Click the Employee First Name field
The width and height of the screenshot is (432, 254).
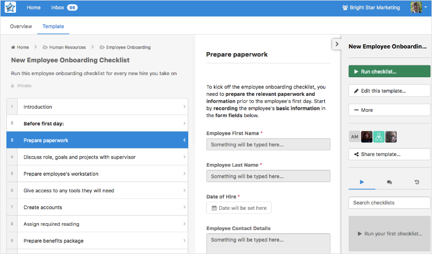[268, 144]
